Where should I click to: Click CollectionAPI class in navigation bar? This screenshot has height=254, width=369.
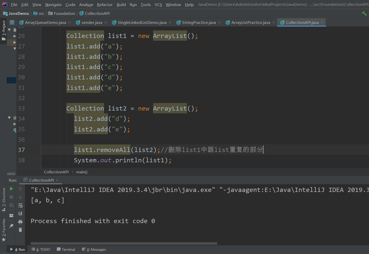click(95, 13)
